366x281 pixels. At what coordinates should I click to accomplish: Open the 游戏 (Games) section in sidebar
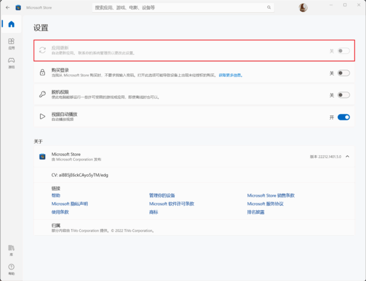[x=11, y=62]
